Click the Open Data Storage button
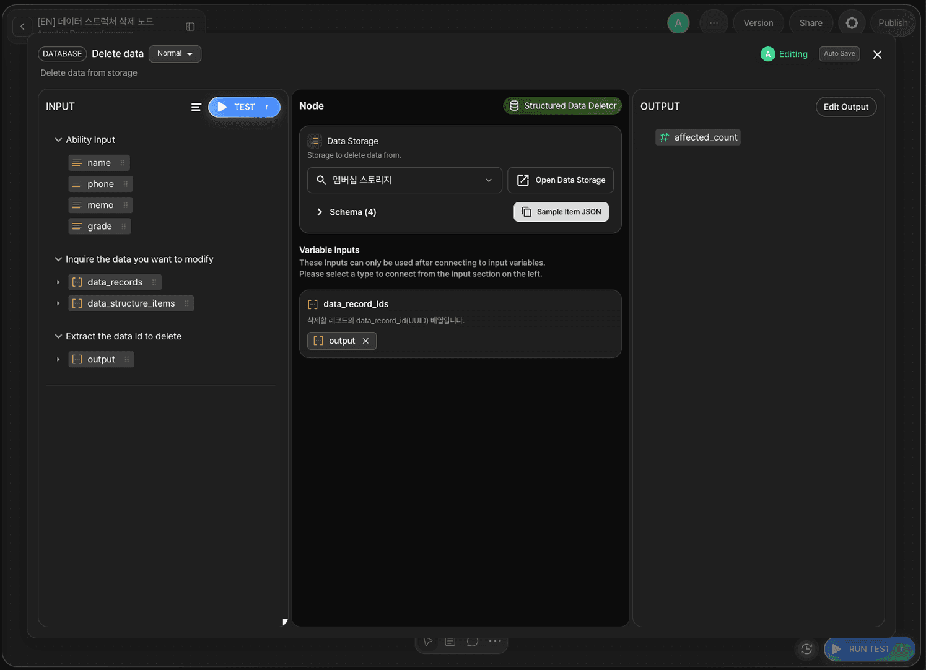This screenshot has width=926, height=670. click(561, 180)
